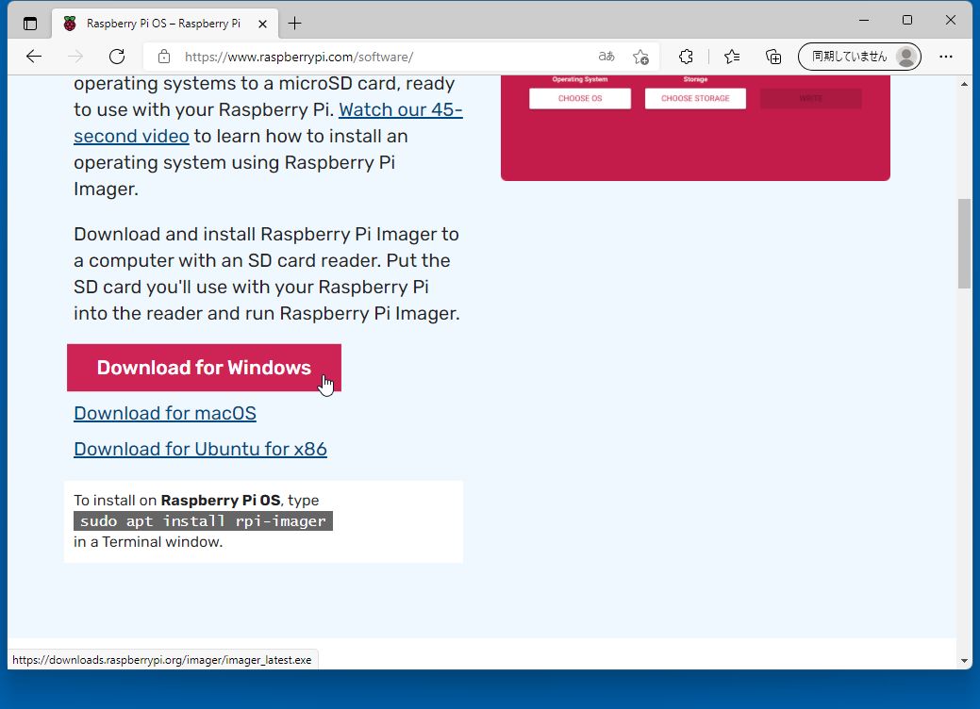The image size is (980, 709).
Task: Close the Raspberry Pi OS tab
Action: point(262,24)
